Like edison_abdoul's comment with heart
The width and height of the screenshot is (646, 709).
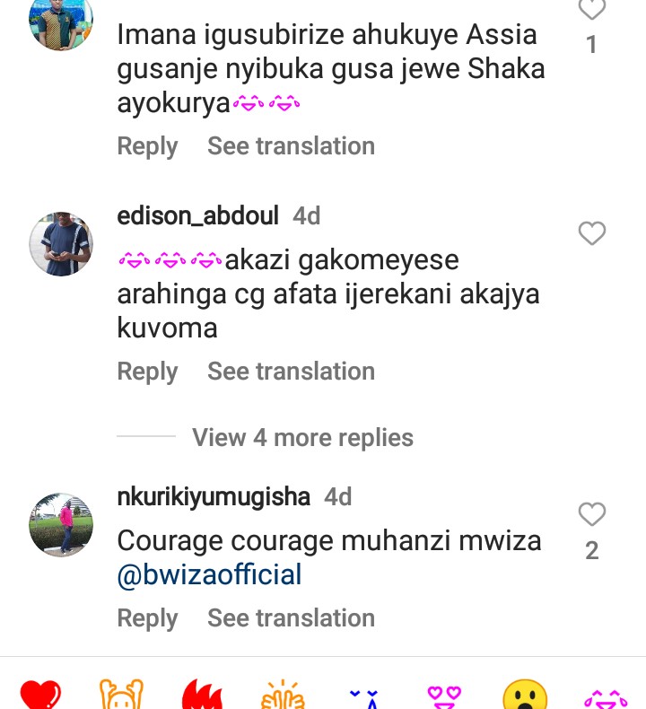coord(592,233)
